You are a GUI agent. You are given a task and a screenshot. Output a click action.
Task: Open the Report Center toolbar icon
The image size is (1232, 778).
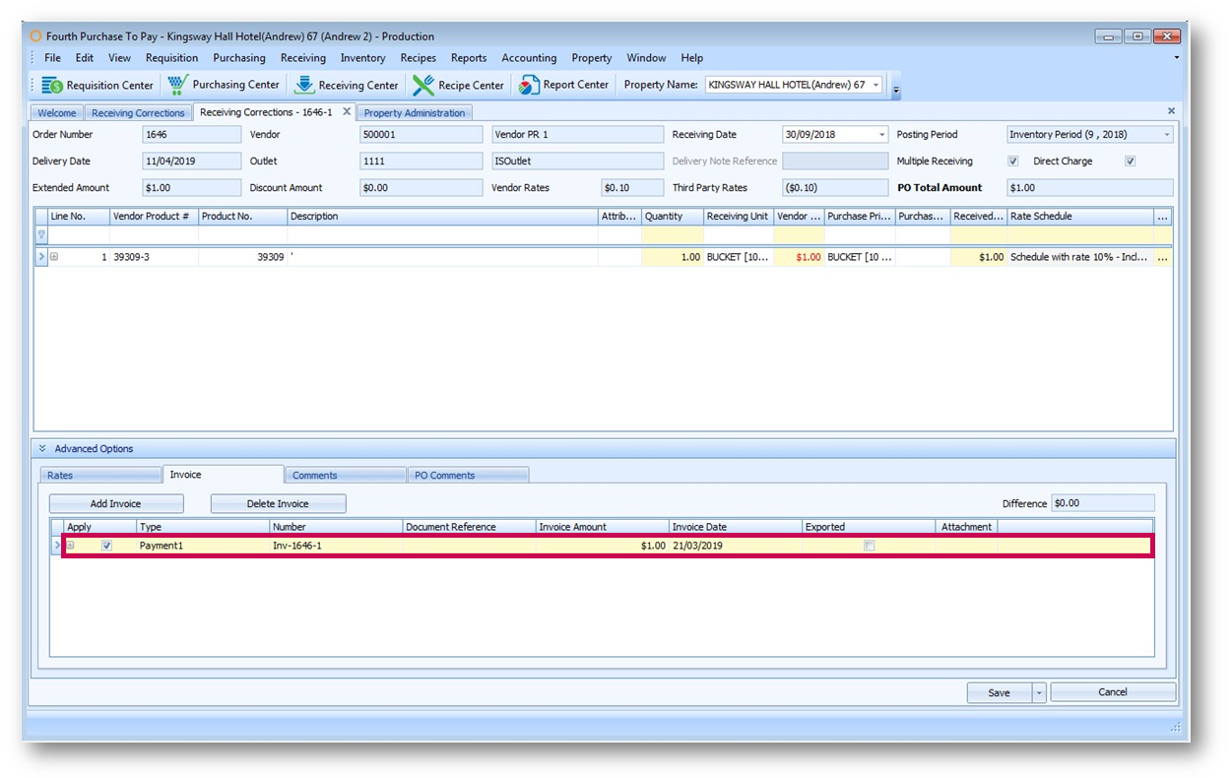coord(530,86)
